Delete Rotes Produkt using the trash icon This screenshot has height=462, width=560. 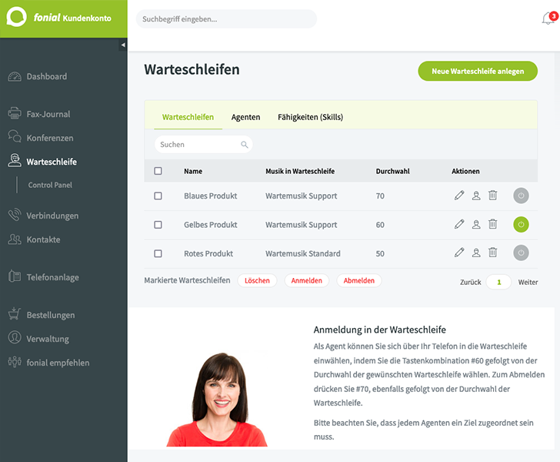[x=492, y=253]
